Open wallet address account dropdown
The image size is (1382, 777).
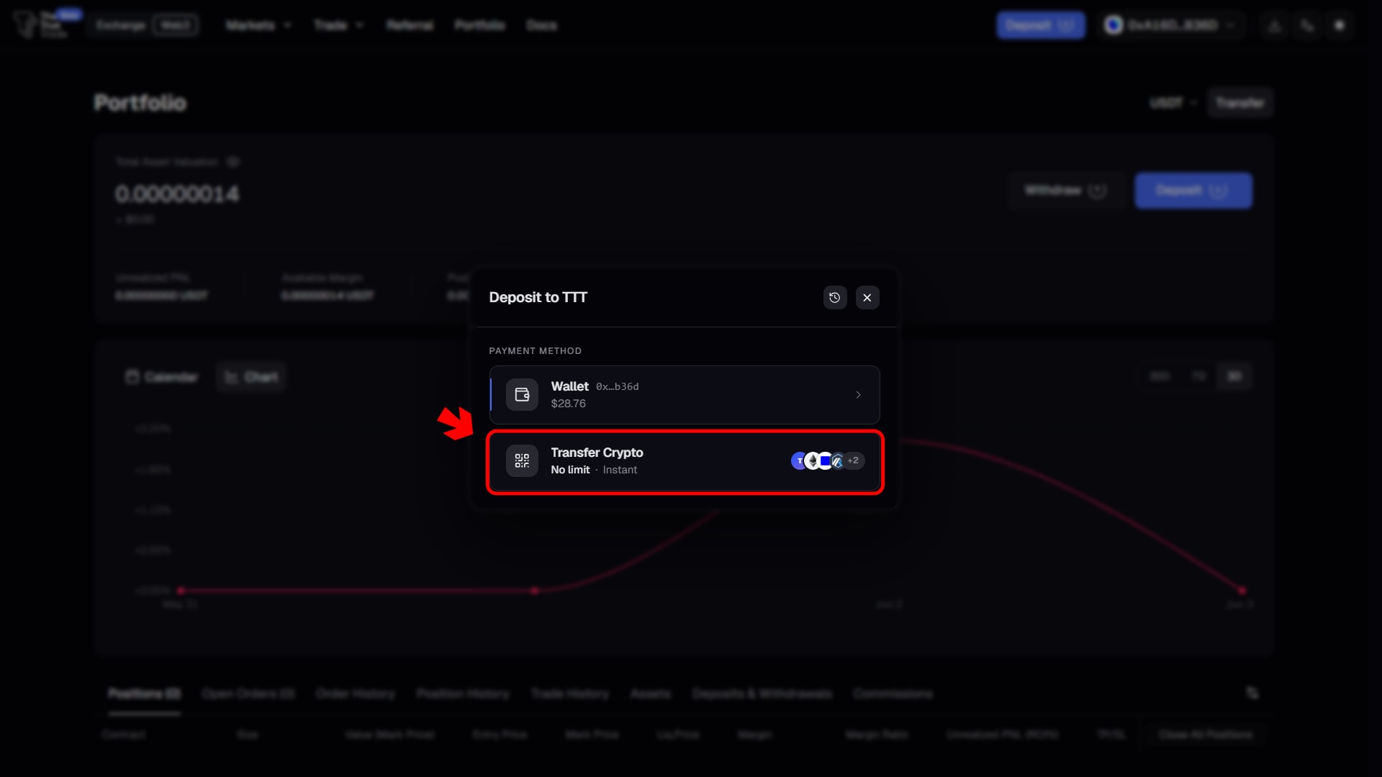(x=1170, y=25)
